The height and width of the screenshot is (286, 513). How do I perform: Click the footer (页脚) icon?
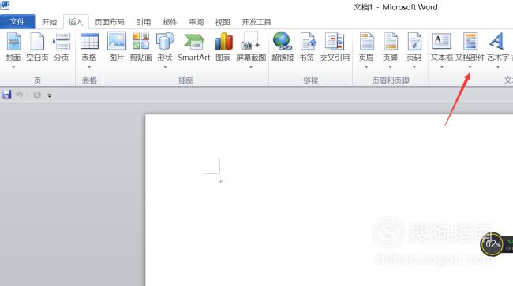(391, 42)
